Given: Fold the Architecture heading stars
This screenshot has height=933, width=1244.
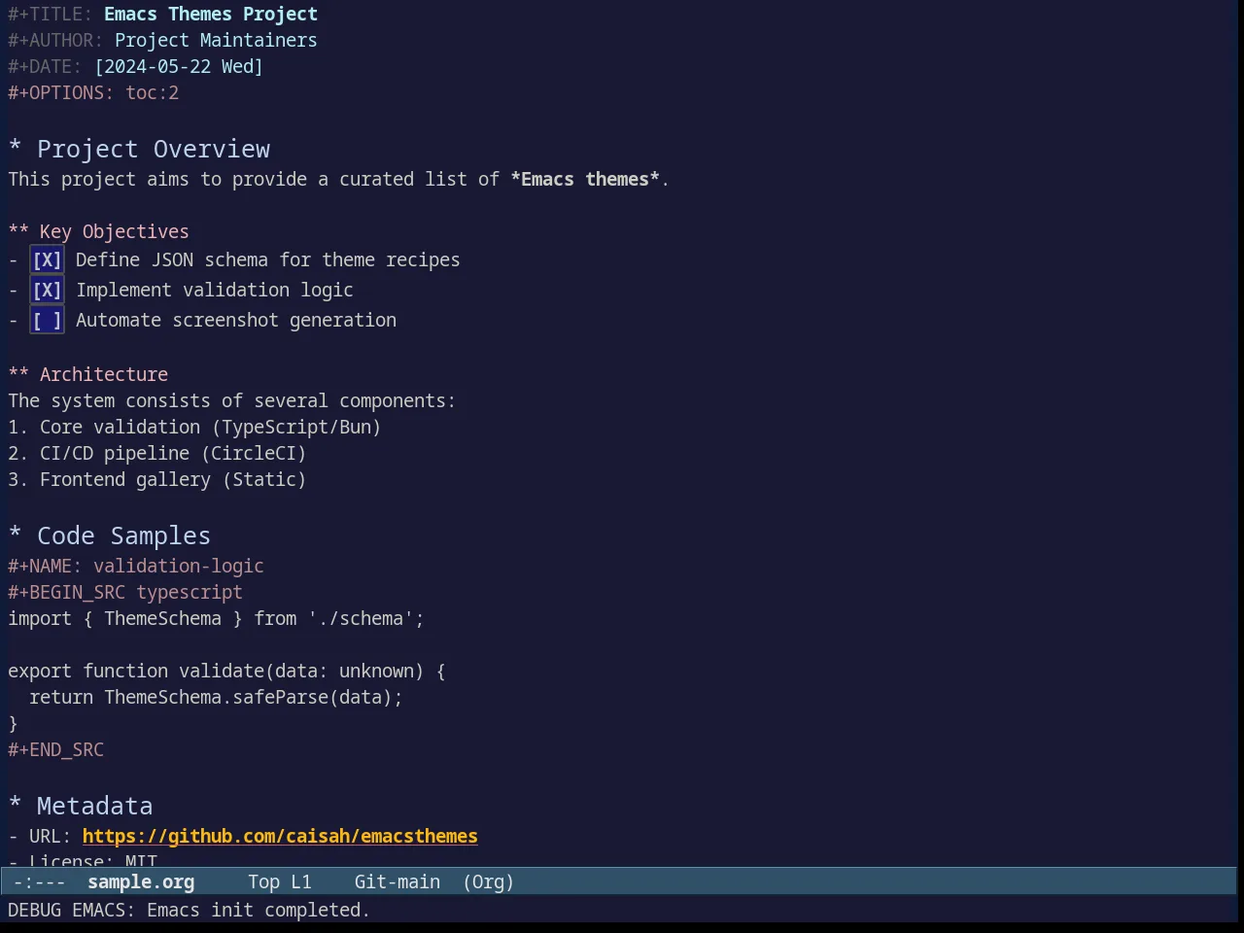Looking at the screenshot, I should pos(18,374).
